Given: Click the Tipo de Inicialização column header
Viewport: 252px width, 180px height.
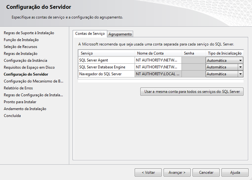Looking at the screenshot, I should [225, 53].
